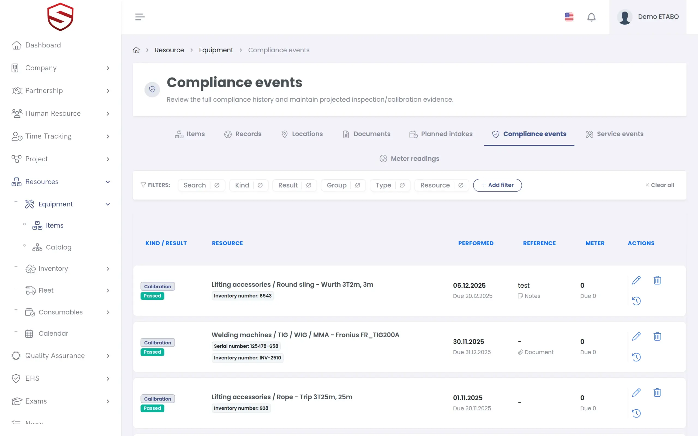Click the home icon in the breadcrumb
This screenshot has width=698, height=436.
click(136, 50)
